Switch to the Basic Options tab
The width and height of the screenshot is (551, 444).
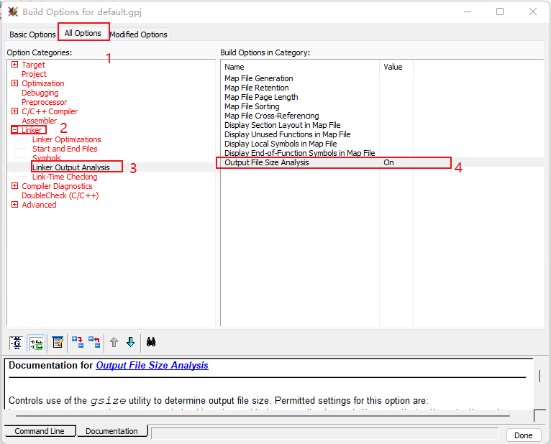tap(32, 34)
